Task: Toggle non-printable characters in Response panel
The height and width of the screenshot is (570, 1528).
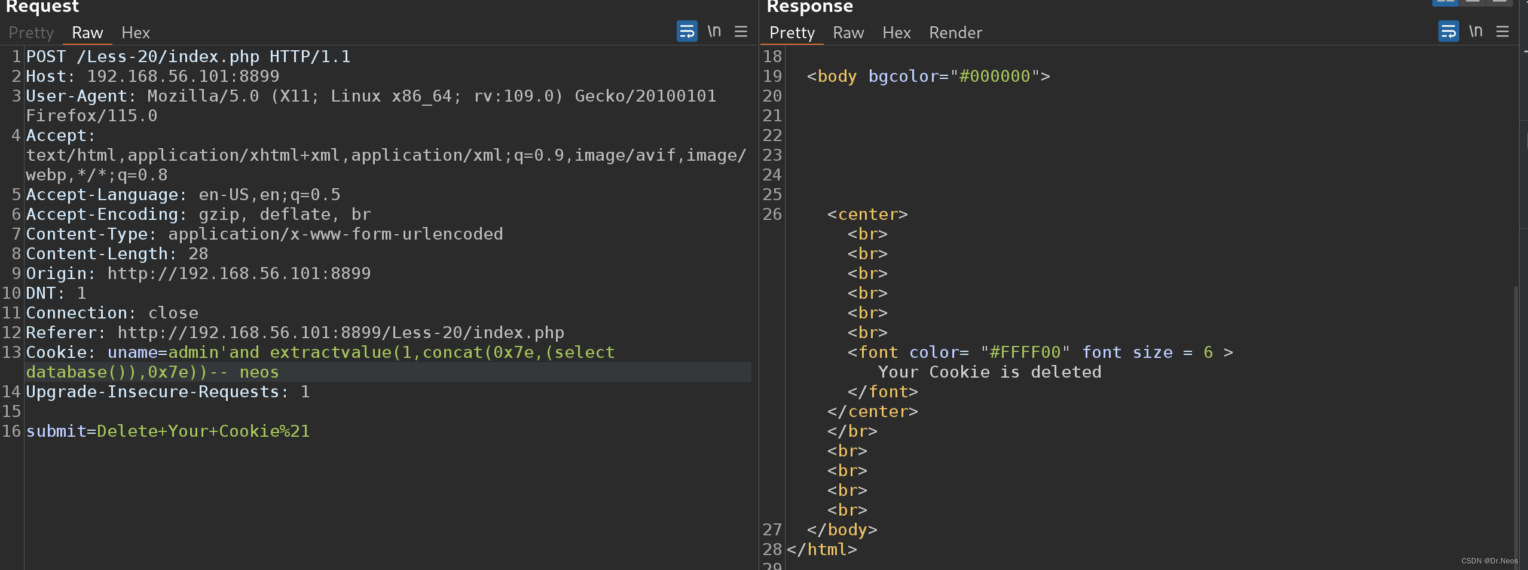Action: coord(1476,31)
